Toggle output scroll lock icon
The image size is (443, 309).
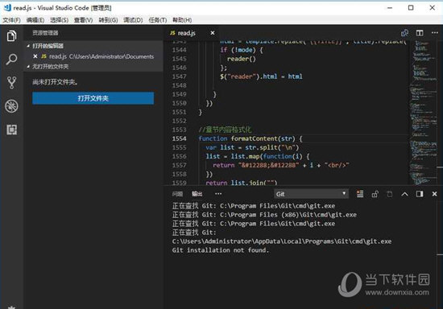375,194
